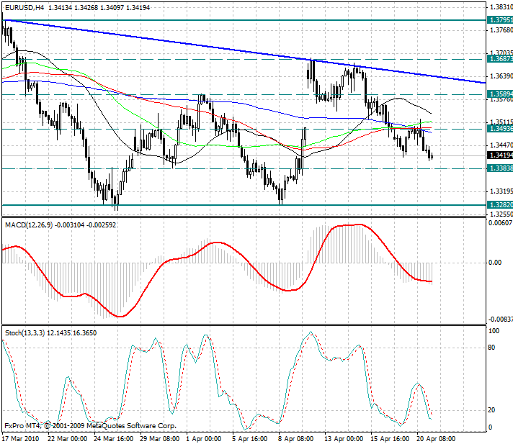Click the 22 Mar 00:00 time label
This screenshot has height=444, width=513.
pos(68,438)
